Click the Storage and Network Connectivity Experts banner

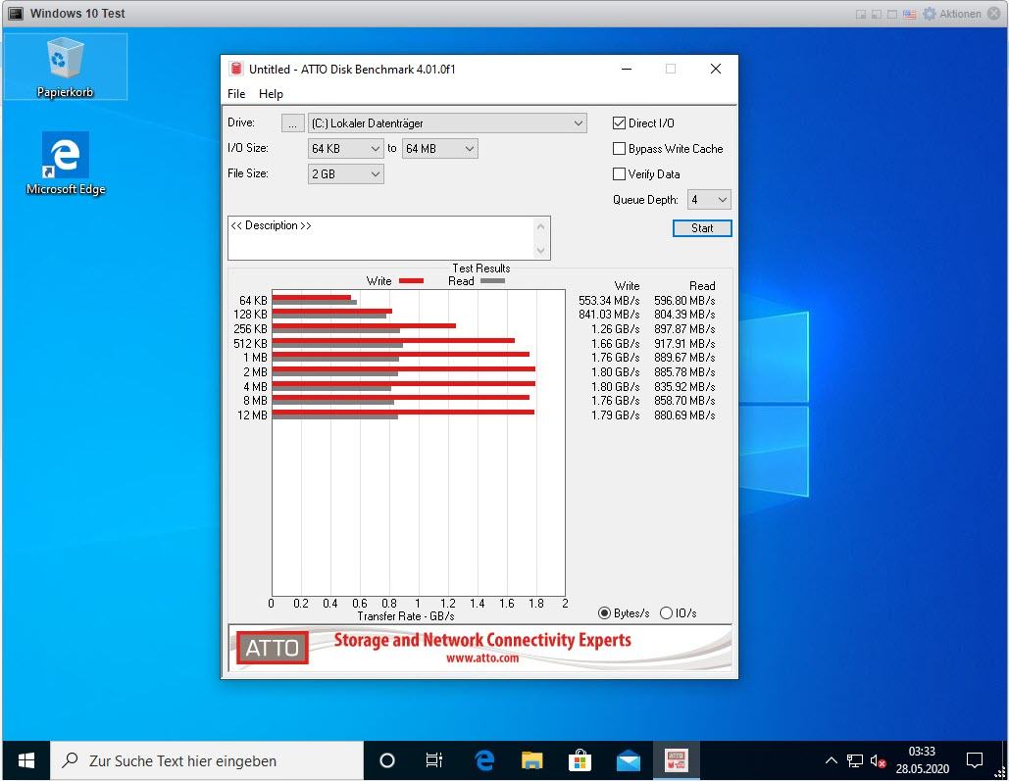[482, 640]
